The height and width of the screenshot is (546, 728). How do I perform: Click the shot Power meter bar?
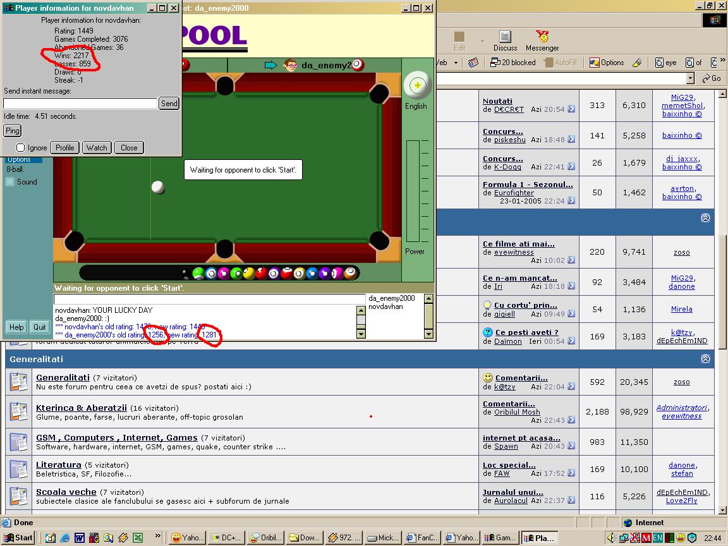point(413,191)
